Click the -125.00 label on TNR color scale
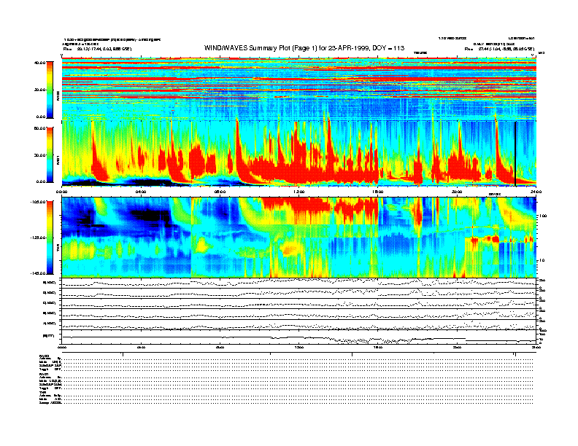The width and height of the screenshot is (578, 446). click(38, 238)
